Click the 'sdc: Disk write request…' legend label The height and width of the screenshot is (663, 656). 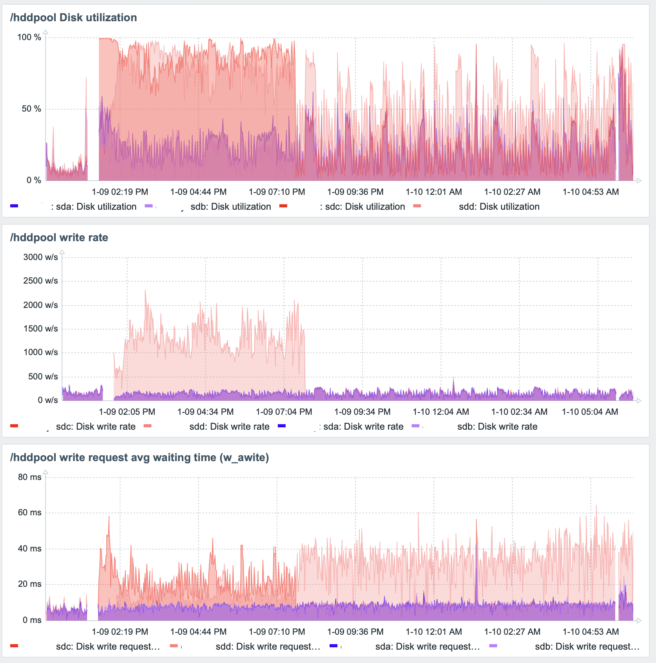(x=108, y=647)
